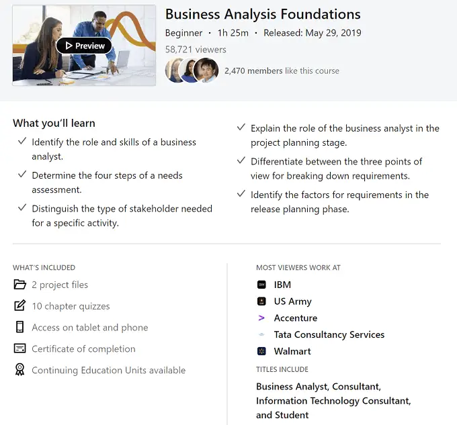Click the Tata Consultancy Services name
The height and width of the screenshot is (425, 457).
(329, 334)
